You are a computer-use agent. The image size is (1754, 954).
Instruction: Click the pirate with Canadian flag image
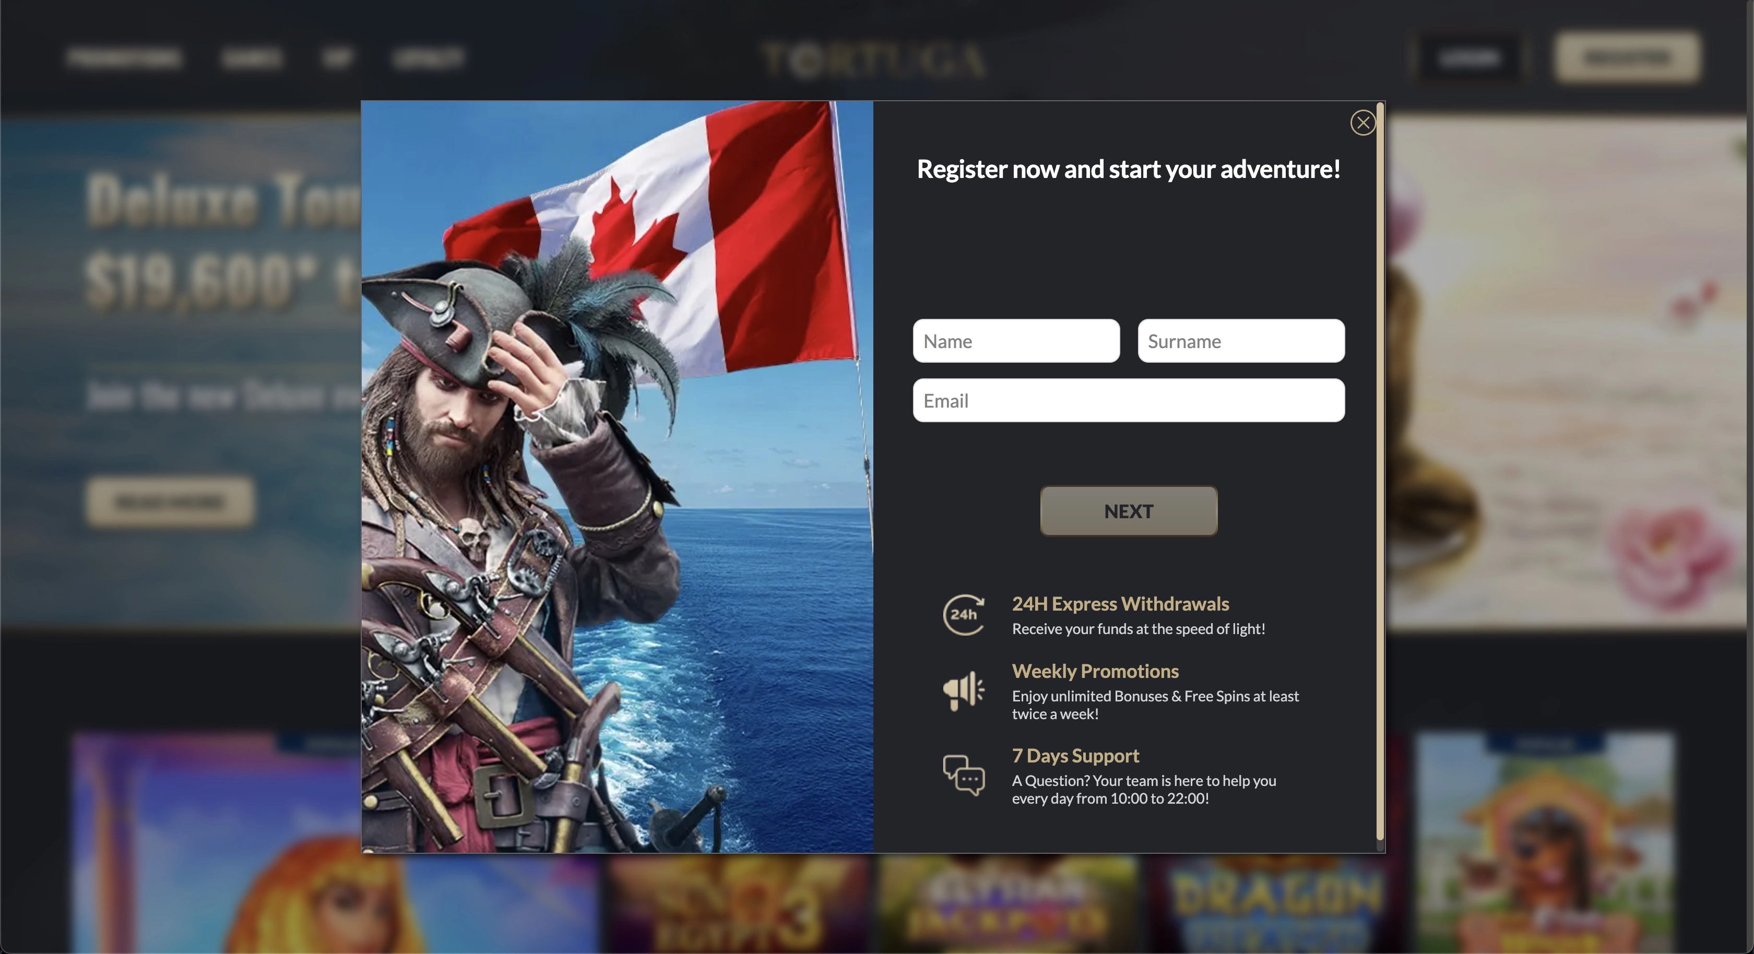(617, 476)
